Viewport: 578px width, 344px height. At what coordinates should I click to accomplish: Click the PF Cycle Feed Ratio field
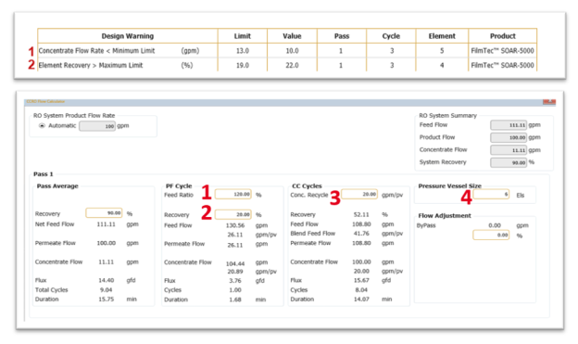233,194
